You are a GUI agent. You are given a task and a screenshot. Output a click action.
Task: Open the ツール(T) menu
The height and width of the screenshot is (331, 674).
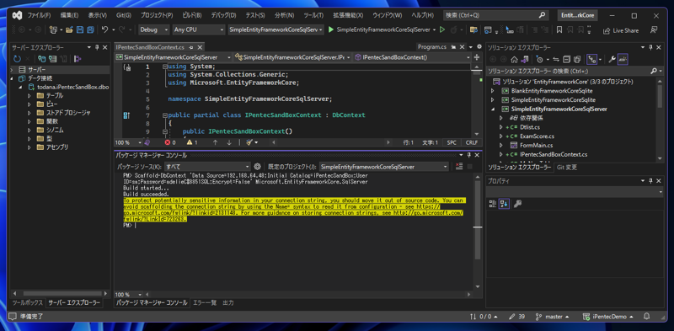313,15
